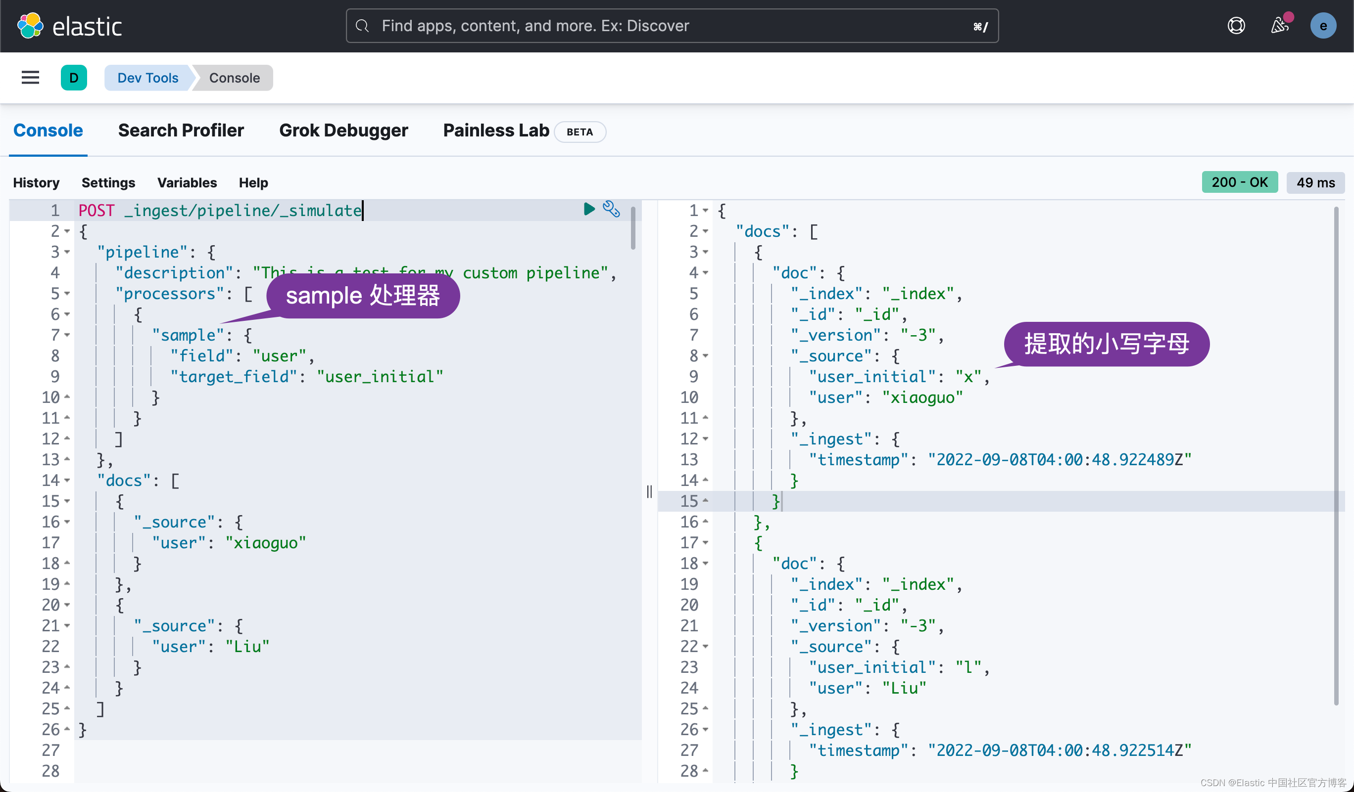The width and height of the screenshot is (1354, 792).
Task: Open the main navigation menu
Action: click(x=30, y=78)
